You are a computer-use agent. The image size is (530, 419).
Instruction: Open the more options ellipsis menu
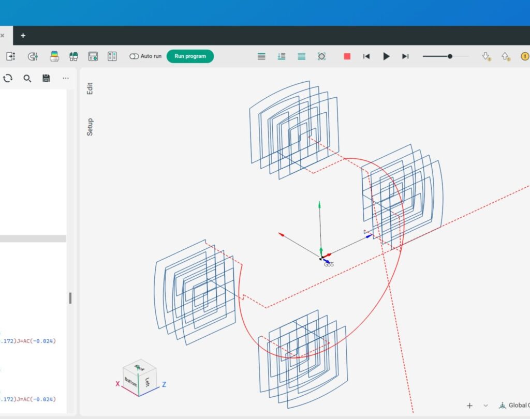tap(66, 78)
